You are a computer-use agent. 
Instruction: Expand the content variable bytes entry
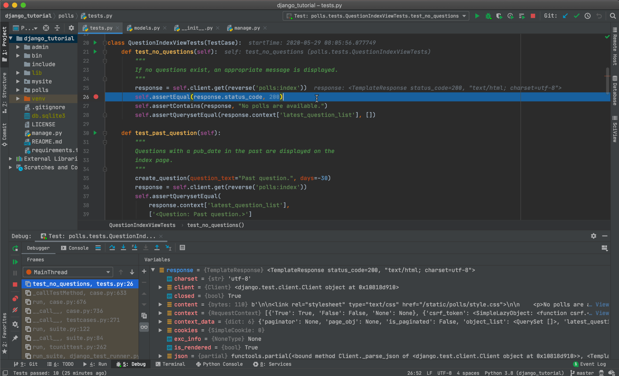159,304
